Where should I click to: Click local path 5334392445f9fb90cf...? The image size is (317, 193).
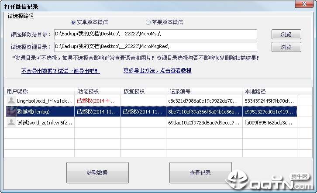click(269, 101)
